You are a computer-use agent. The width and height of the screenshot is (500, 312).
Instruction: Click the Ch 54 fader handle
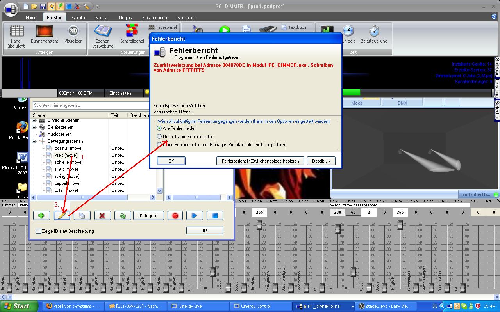pyautogui.click(x=259, y=224)
